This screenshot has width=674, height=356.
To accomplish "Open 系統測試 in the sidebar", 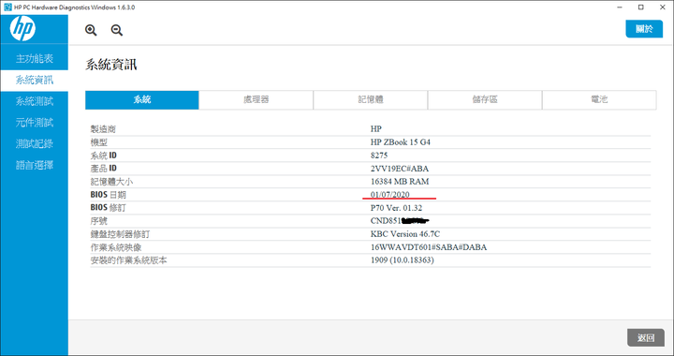I will (x=35, y=101).
